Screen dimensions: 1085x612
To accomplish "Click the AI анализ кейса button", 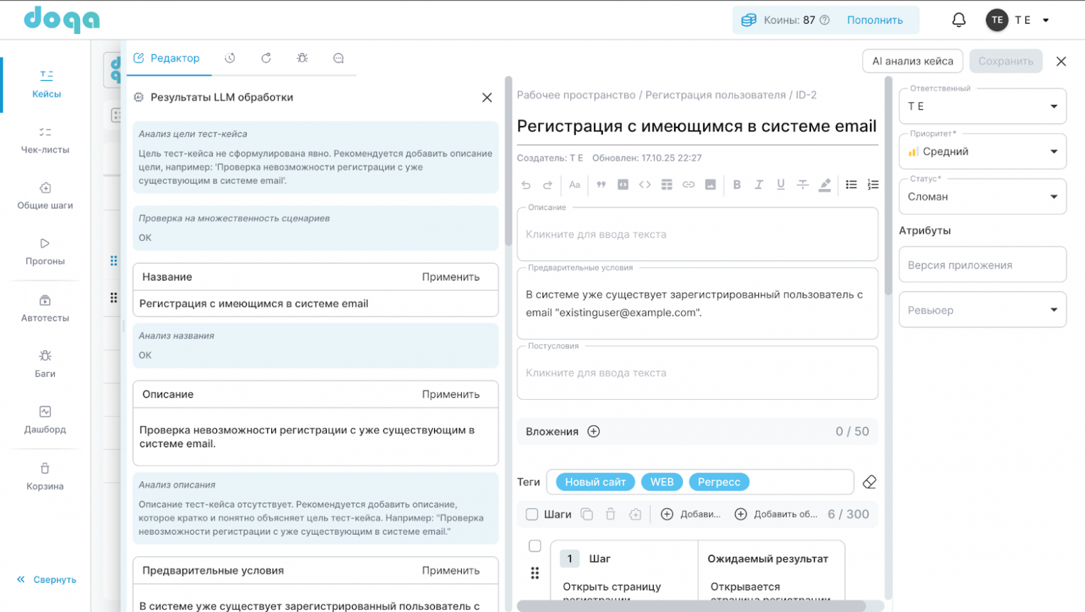I will pyautogui.click(x=913, y=61).
